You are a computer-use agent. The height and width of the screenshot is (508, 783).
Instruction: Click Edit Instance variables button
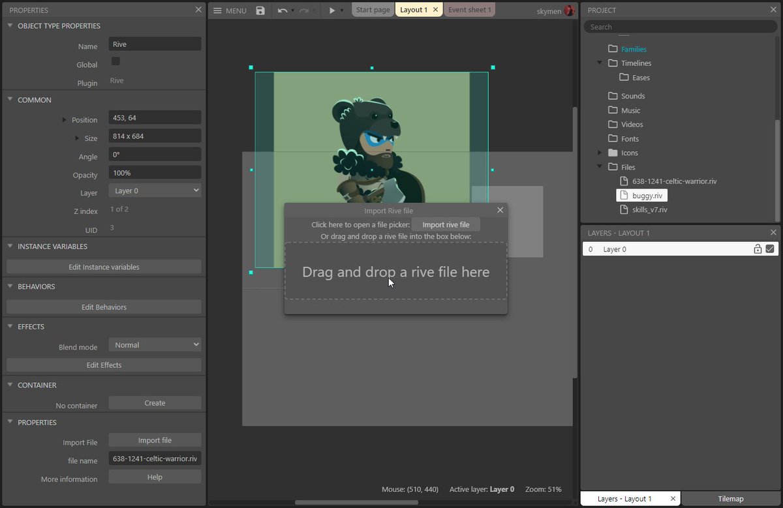104,267
